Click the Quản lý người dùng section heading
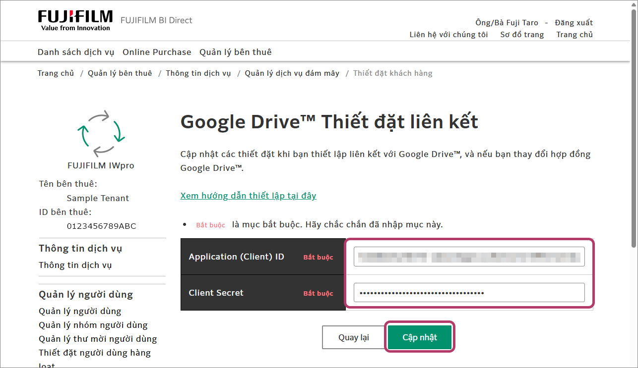The width and height of the screenshot is (638, 368). pos(86,295)
